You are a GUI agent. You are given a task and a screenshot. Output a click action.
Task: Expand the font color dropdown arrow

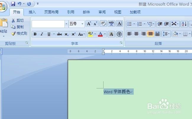105,34
